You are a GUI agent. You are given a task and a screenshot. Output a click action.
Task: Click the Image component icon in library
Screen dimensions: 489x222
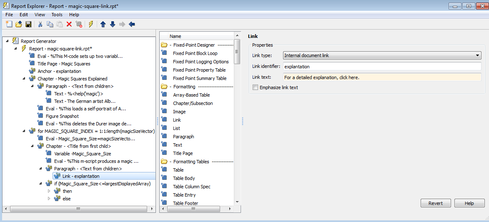coord(164,111)
